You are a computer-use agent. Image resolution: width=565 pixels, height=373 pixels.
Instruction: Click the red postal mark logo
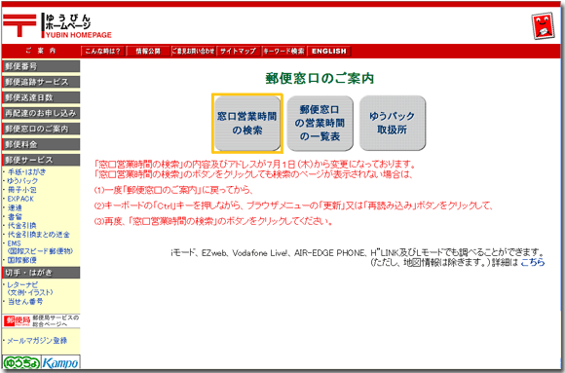click(x=19, y=25)
